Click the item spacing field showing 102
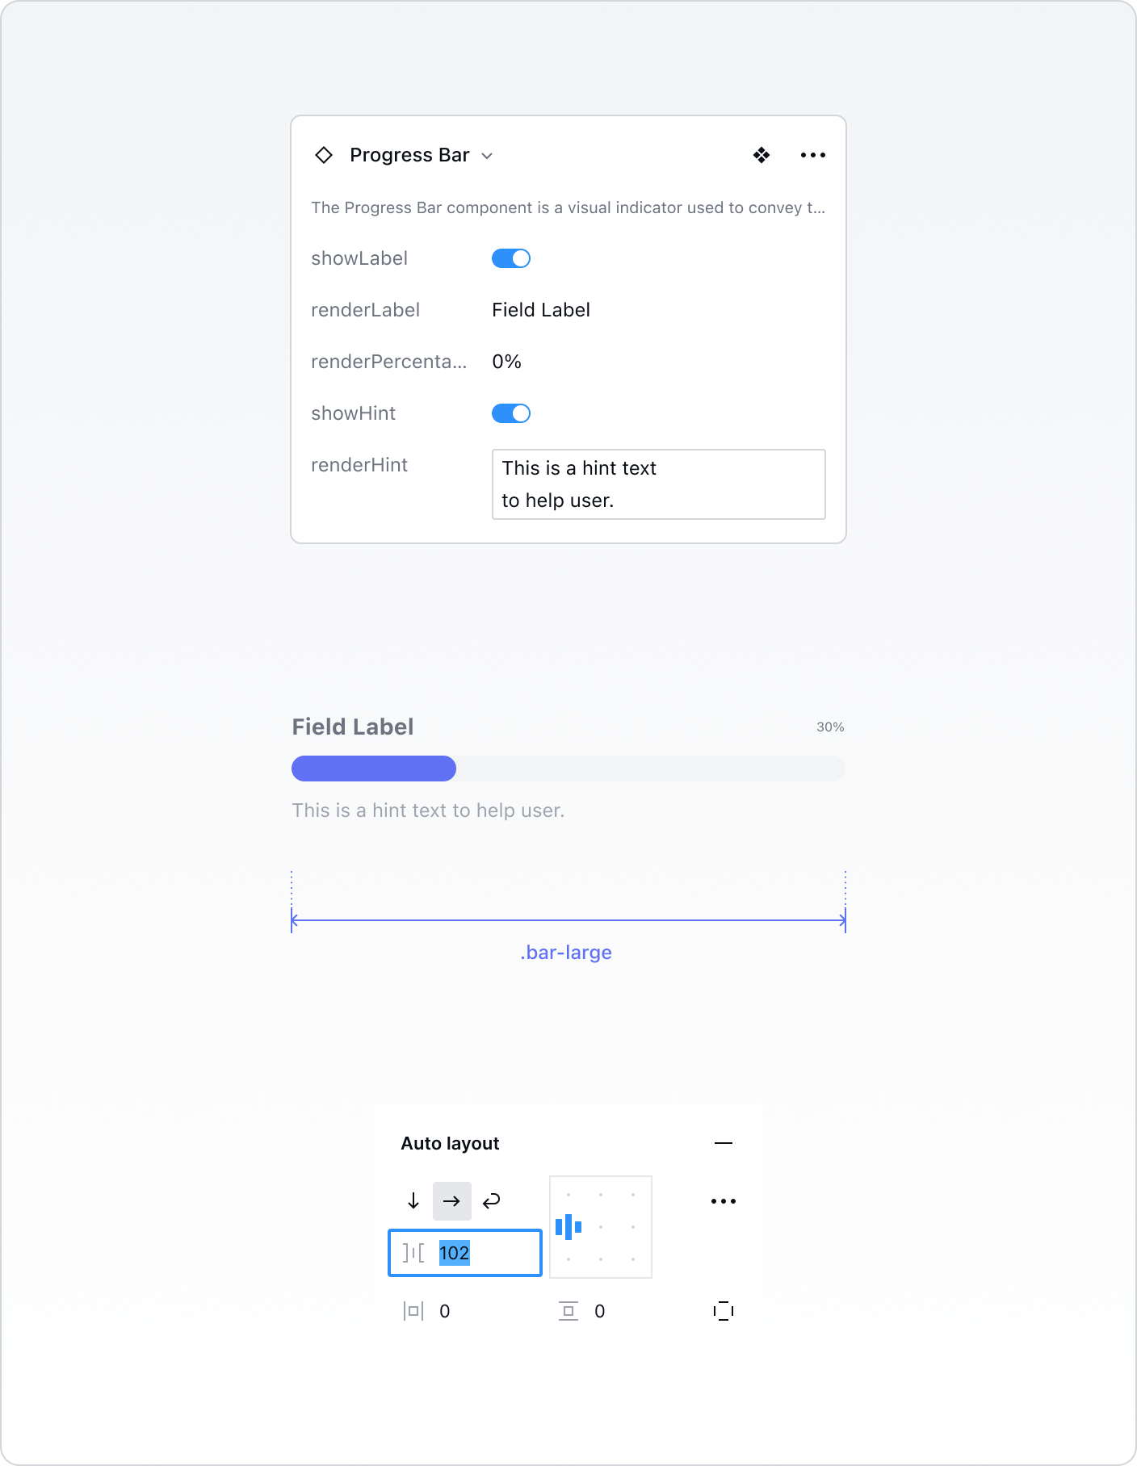Viewport: 1137px width, 1466px height. pos(485,1253)
